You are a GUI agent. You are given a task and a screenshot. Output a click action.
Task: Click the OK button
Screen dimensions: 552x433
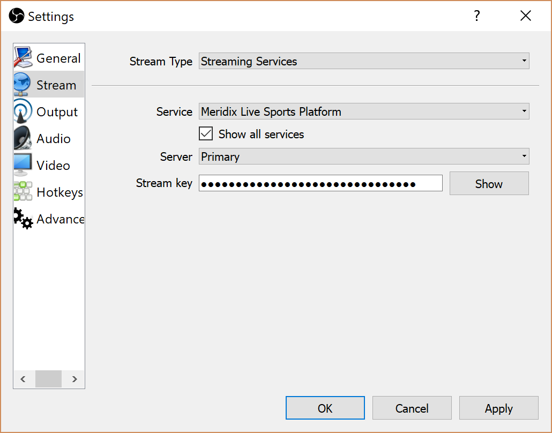click(x=325, y=408)
